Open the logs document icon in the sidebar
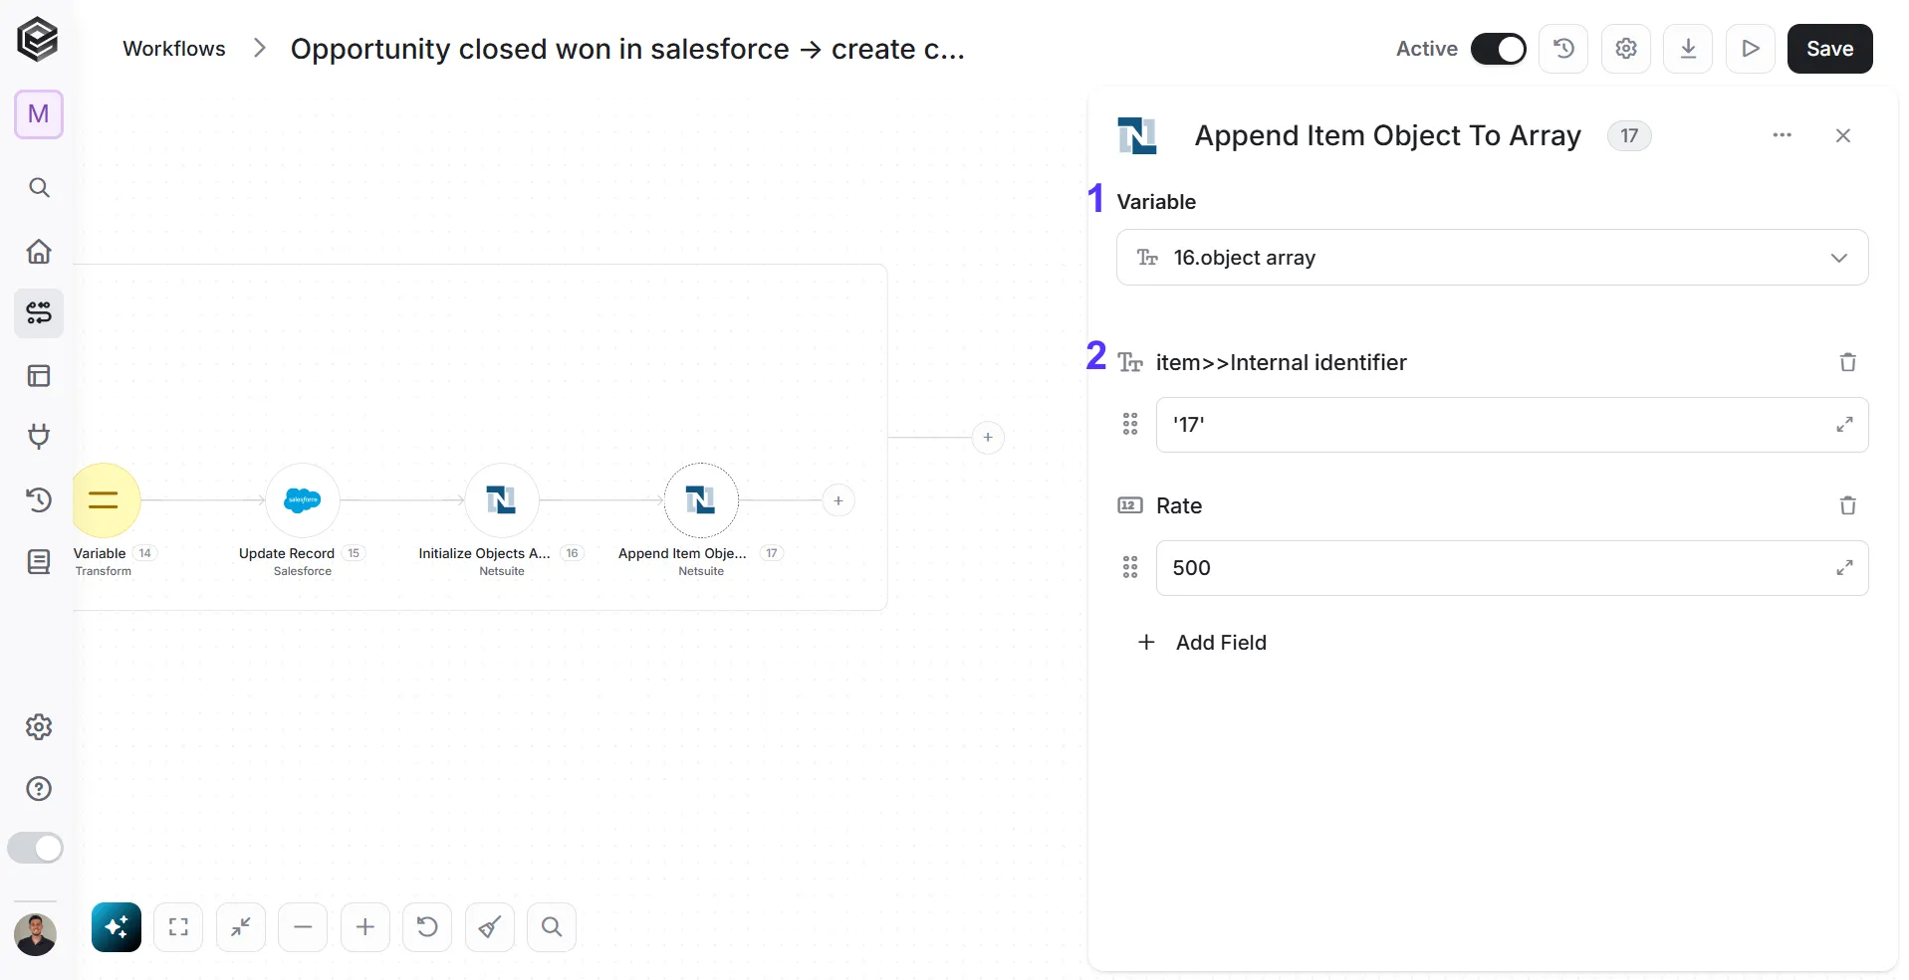The width and height of the screenshot is (1909, 980). click(39, 562)
